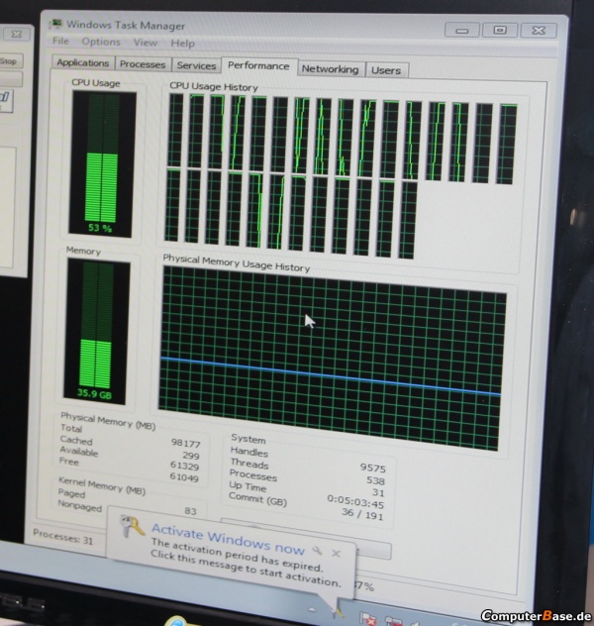Click the Available memory value 61329

click(x=184, y=466)
